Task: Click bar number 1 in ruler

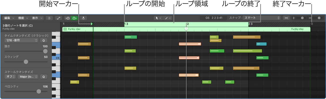Action: pos(64,24)
